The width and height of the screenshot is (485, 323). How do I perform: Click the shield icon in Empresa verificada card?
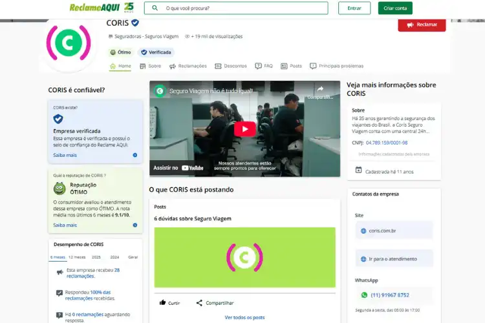click(x=58, y=119)
